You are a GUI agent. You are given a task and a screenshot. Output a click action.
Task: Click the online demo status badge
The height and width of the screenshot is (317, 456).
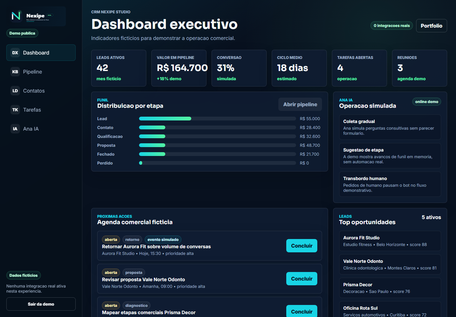tap(427, 102)
